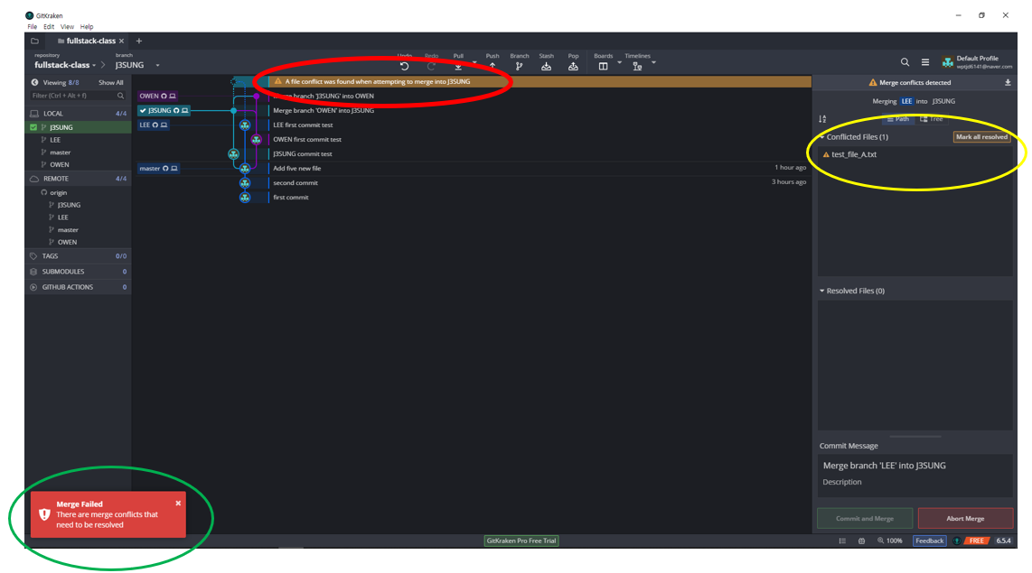Screen dimensions: 1032x573
Task: Push commits with the Push icon
Action: click(493, 66)
